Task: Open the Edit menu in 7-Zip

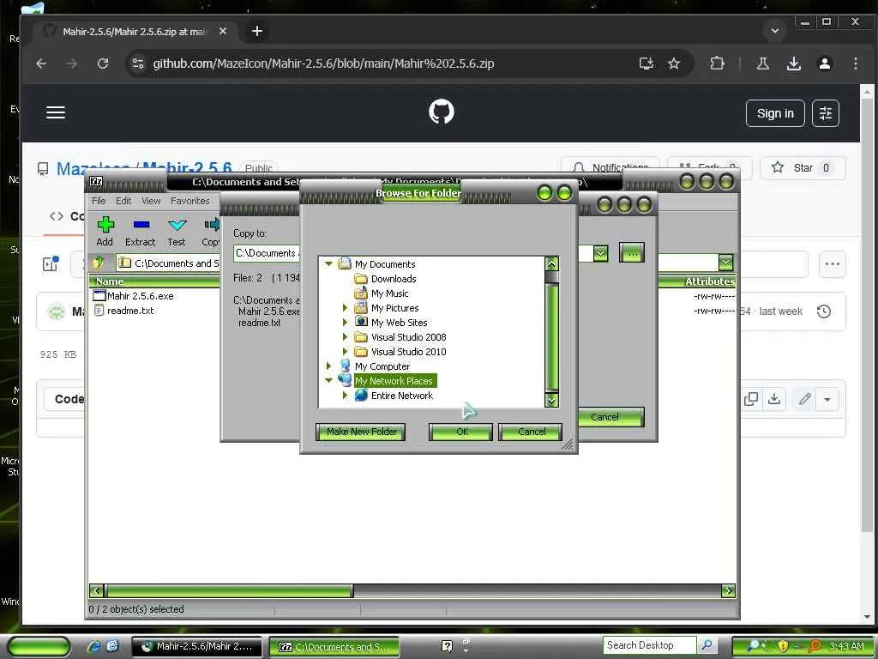Action: click(x=123, y=201)
